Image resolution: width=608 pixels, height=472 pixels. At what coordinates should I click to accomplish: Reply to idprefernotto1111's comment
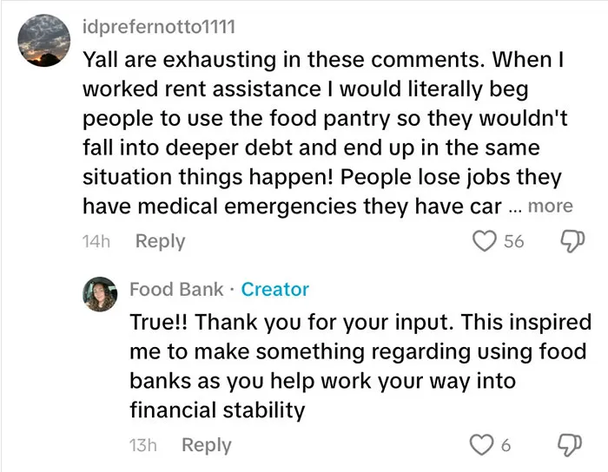tap(160, 241)
